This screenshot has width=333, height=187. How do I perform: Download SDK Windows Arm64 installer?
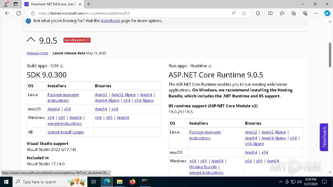pos(75,118)
